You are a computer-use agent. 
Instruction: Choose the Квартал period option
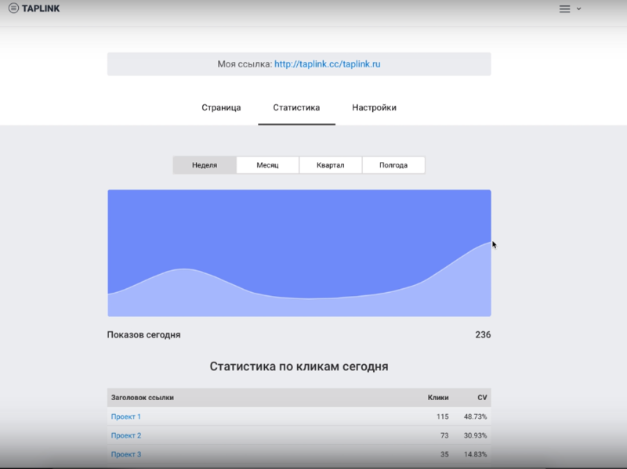330,165
